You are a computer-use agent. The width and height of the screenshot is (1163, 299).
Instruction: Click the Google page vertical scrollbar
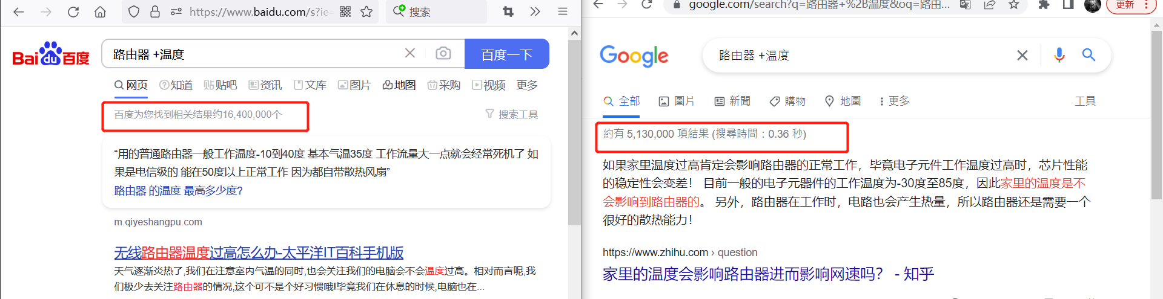pos(1156,115)
